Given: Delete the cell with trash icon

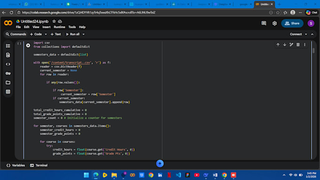Looking at the screenshot, I should tap(298, 45).
